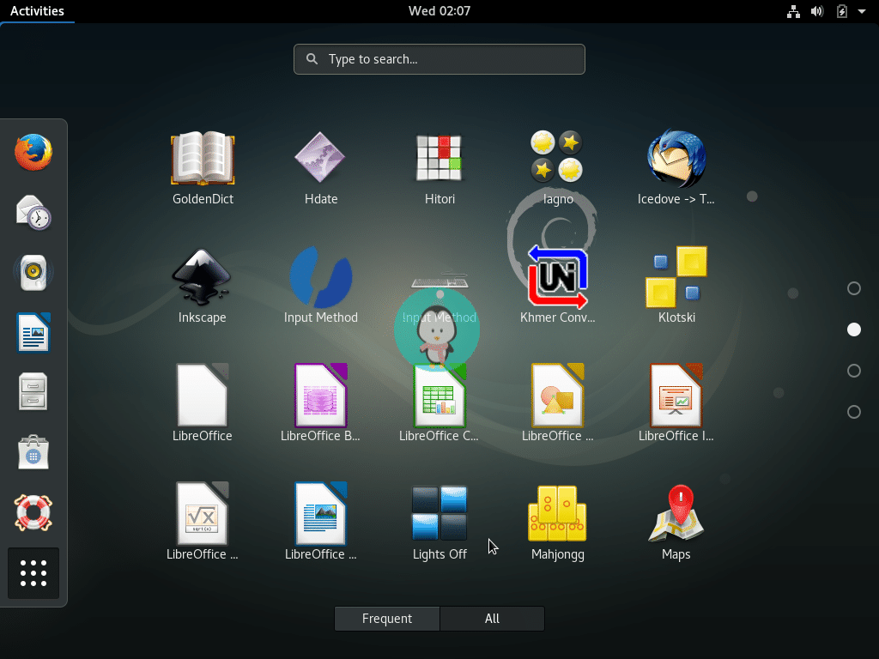Open LibreOffice Writer from the dock
The height and width of the screenshot is (659, 879).
coord(33,332)
